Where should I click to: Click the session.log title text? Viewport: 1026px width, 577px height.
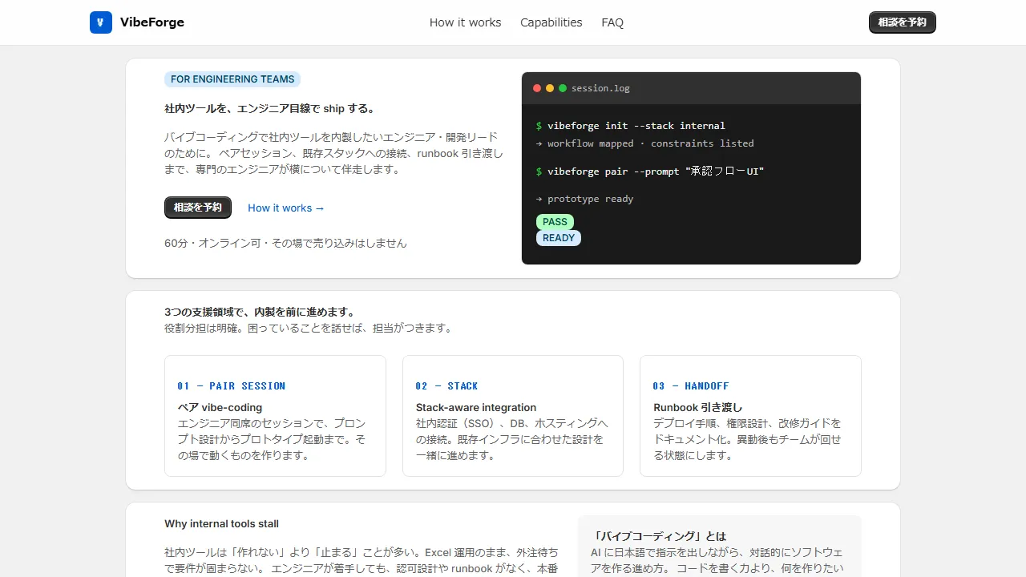pos(600,88)
